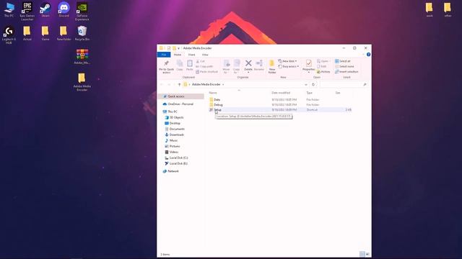Open Local Disk (E:) in navigation pane
Screen dimensions: 462x259
point(178,163)
